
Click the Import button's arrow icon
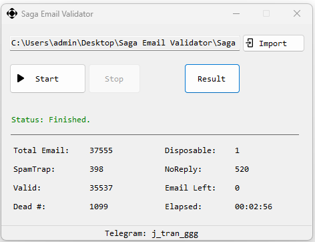(x=250, y=43)
